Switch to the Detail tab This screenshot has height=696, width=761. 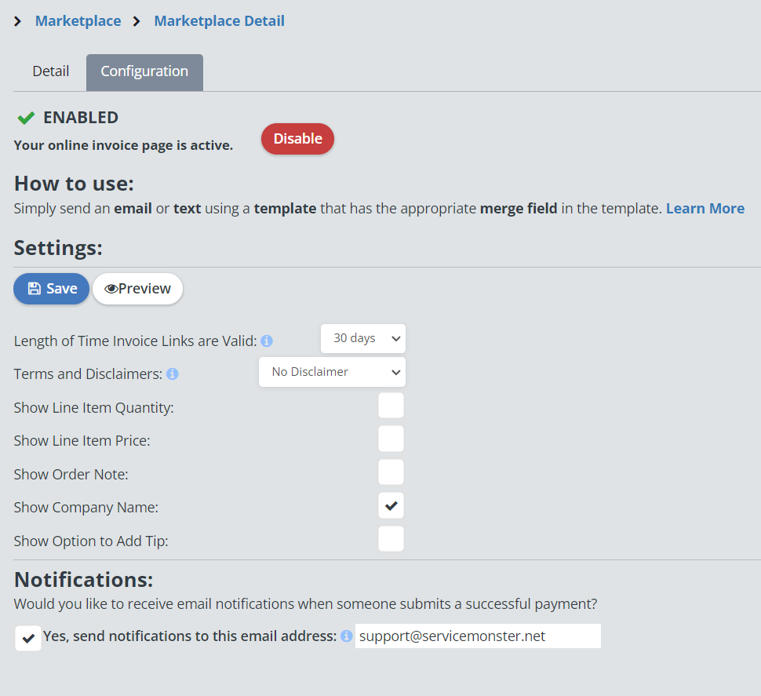click(x=51, y=71)
